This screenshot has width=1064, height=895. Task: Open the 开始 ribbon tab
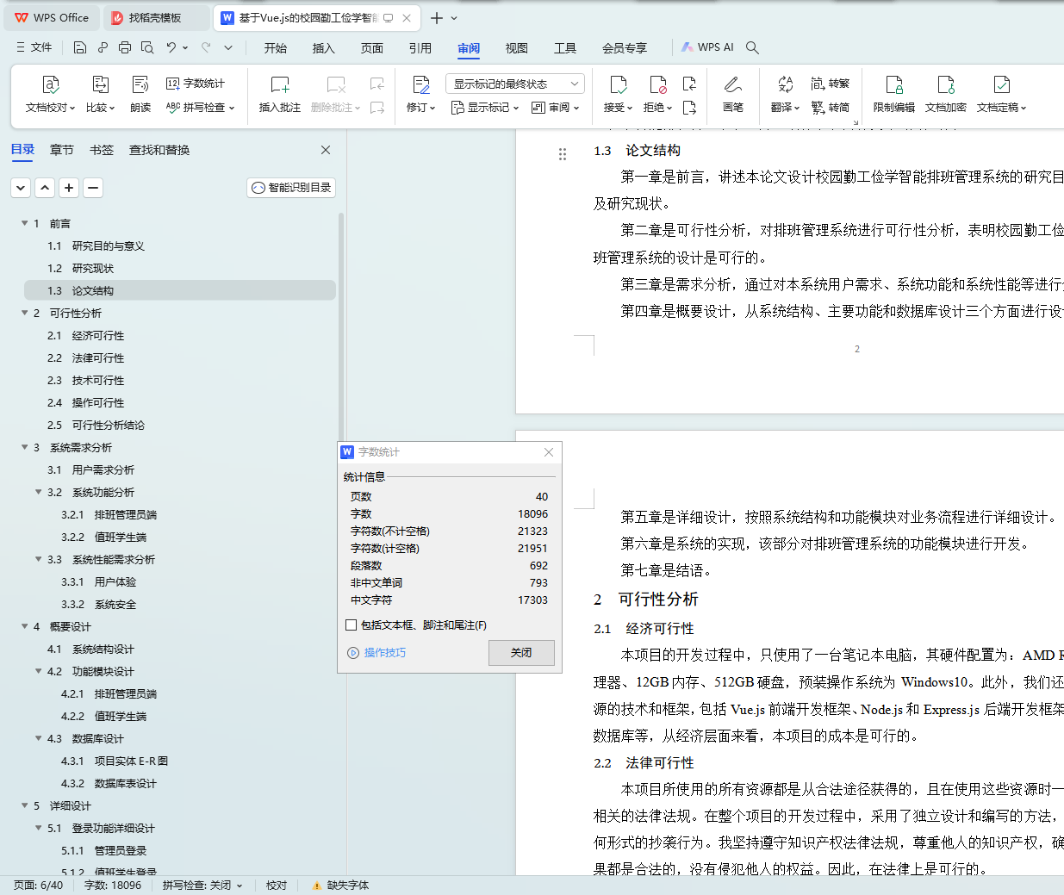click(276, 48)
